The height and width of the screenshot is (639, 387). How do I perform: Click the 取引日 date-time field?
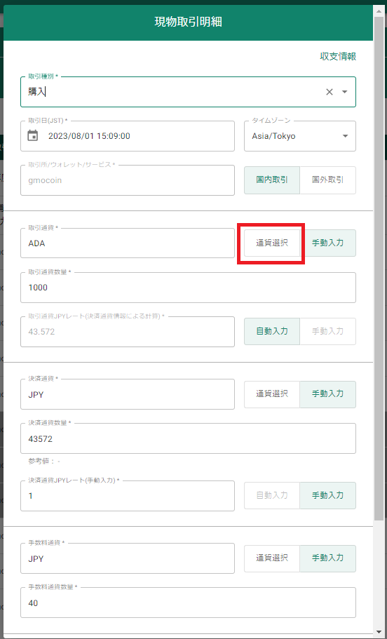pyautogui.click(x=128, y=136)
